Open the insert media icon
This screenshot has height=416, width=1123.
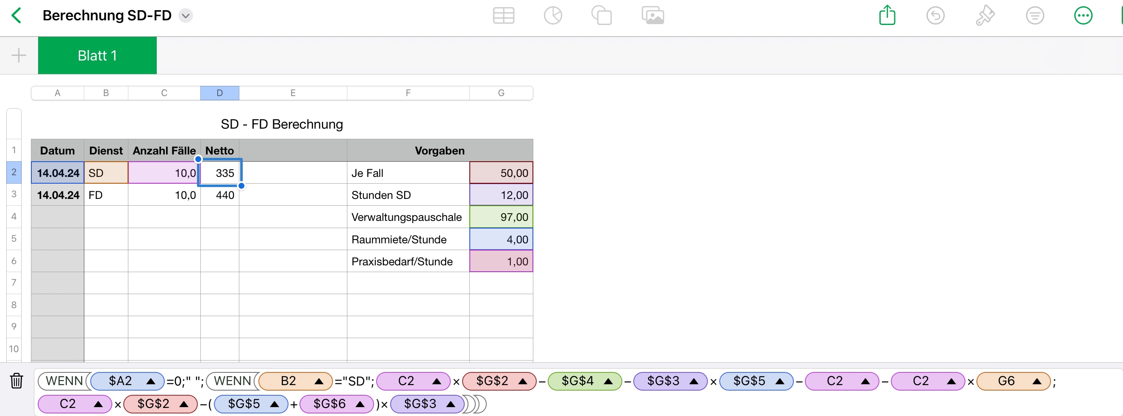click(653, 16)
